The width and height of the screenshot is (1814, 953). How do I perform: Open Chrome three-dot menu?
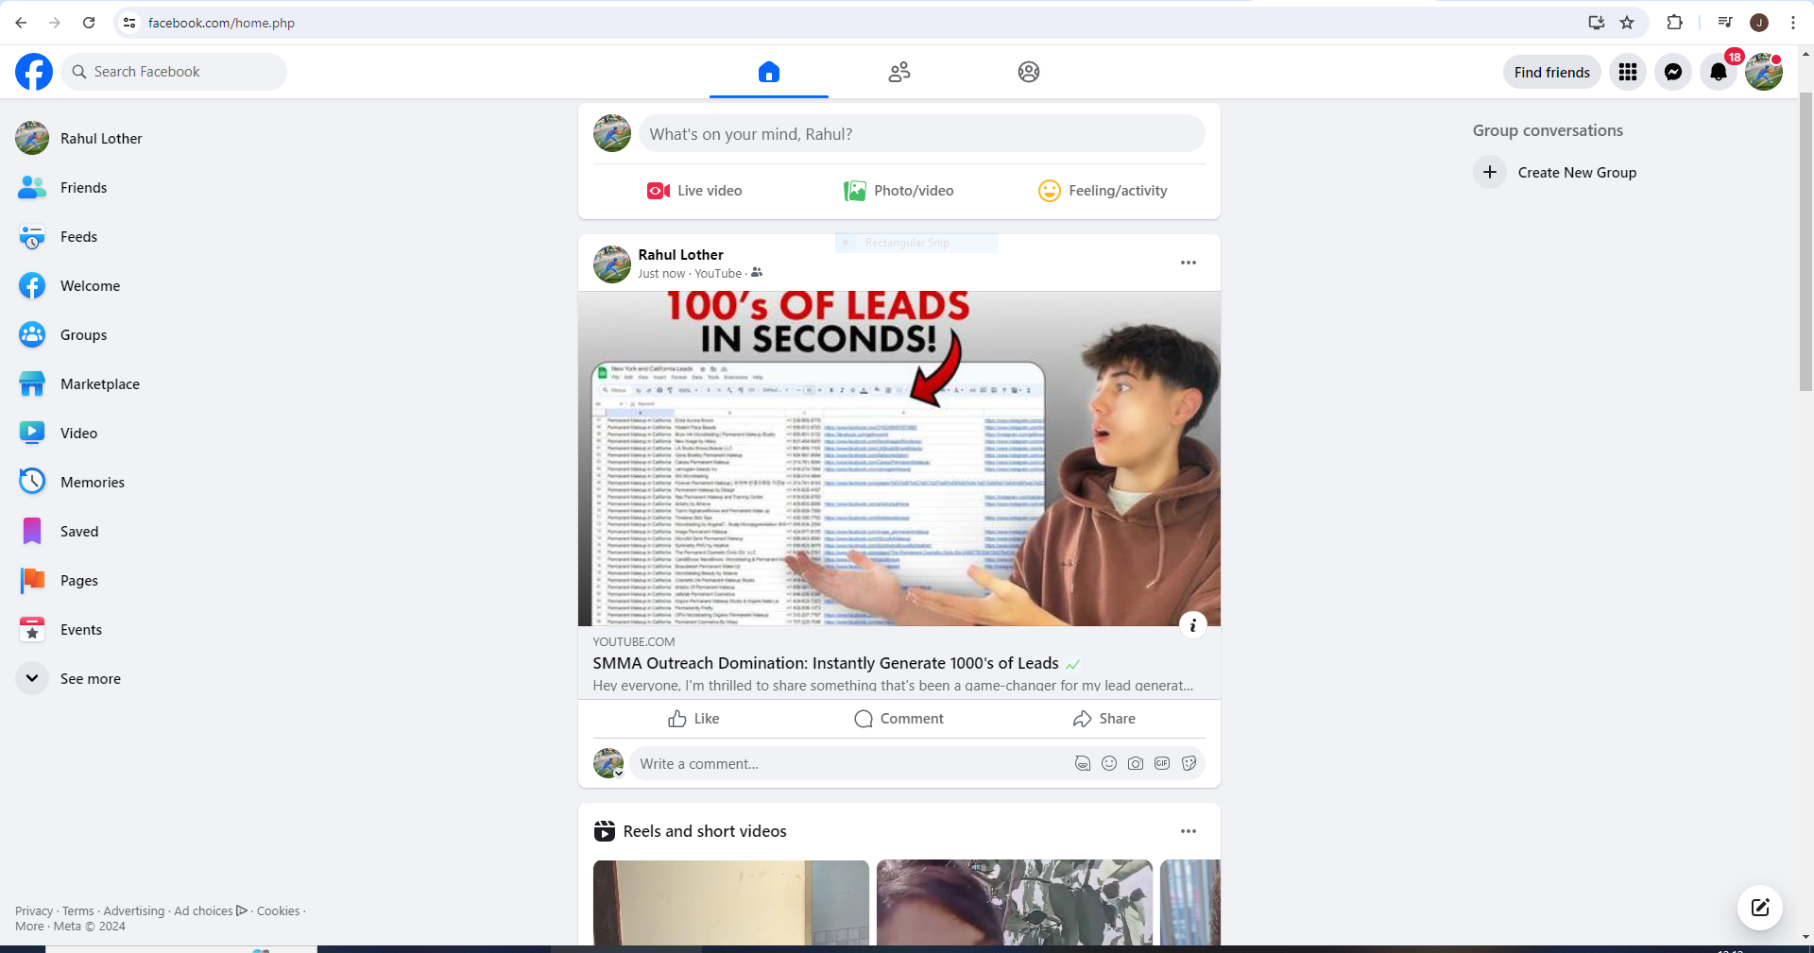1793,23
